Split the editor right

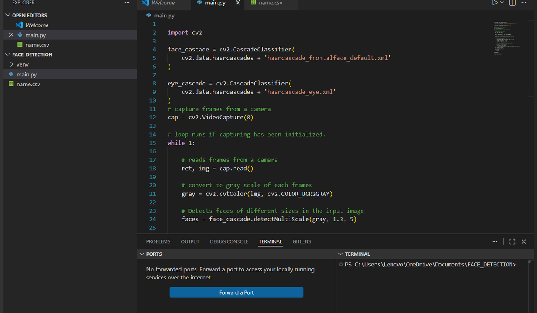tap(512, 3)
